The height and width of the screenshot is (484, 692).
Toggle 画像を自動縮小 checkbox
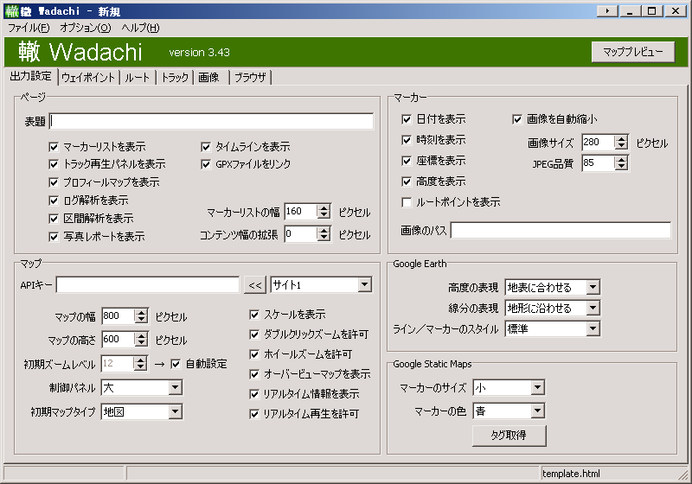pyautogui.click(x=517, y=119)
